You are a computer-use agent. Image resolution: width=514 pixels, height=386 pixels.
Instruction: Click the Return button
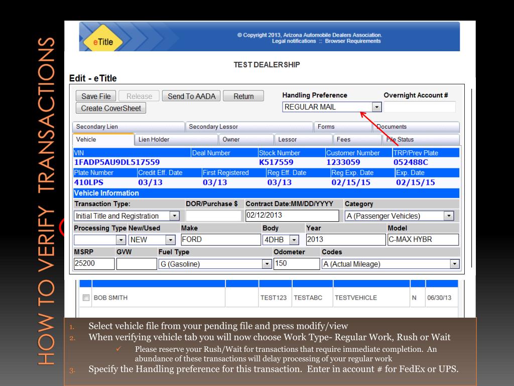(243, 96)
